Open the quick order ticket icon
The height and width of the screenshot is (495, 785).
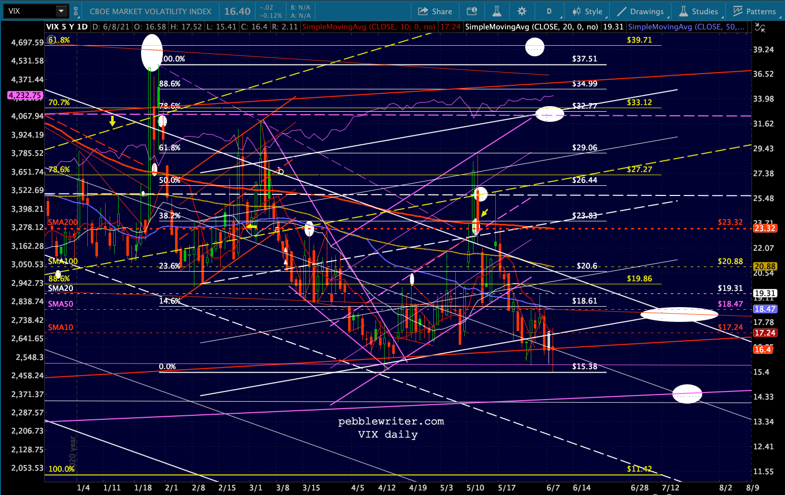(471, 11)
